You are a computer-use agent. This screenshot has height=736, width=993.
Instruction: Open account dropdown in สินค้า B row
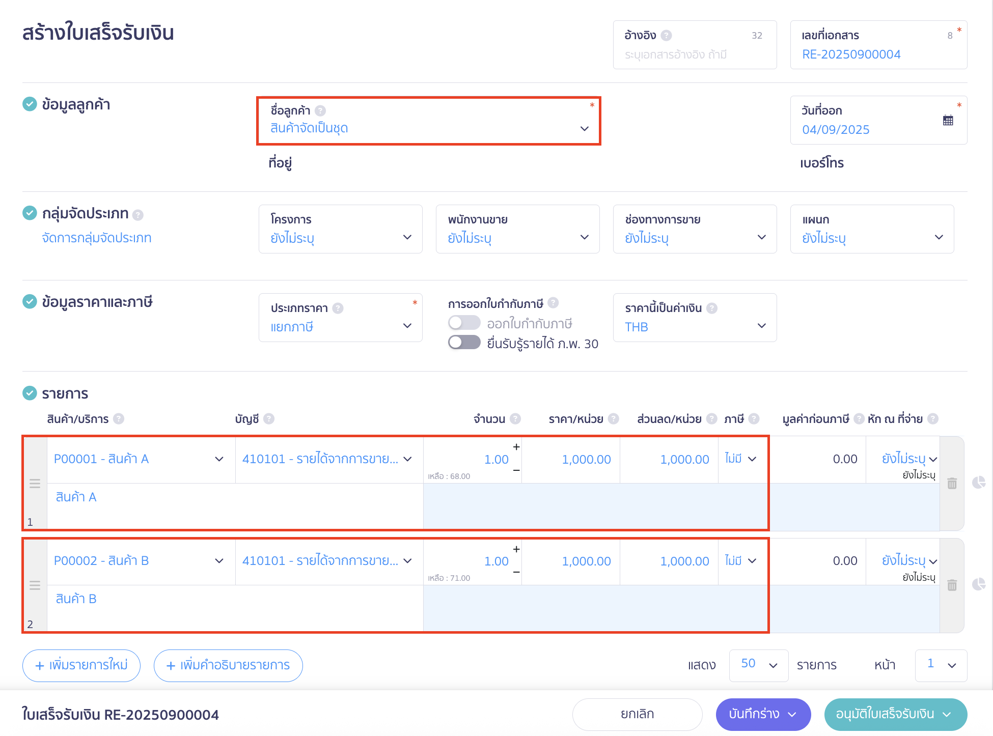(x=329, y=561)
